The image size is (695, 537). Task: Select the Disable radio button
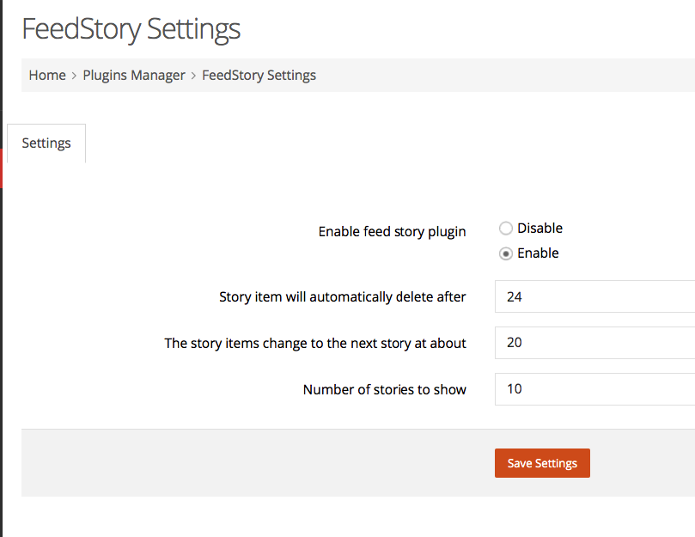click(506, 229)
